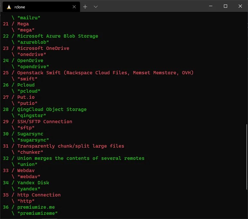Screen dimensions: 248x219
Task: Click the "putio" identifier
Action: point(27,103)
